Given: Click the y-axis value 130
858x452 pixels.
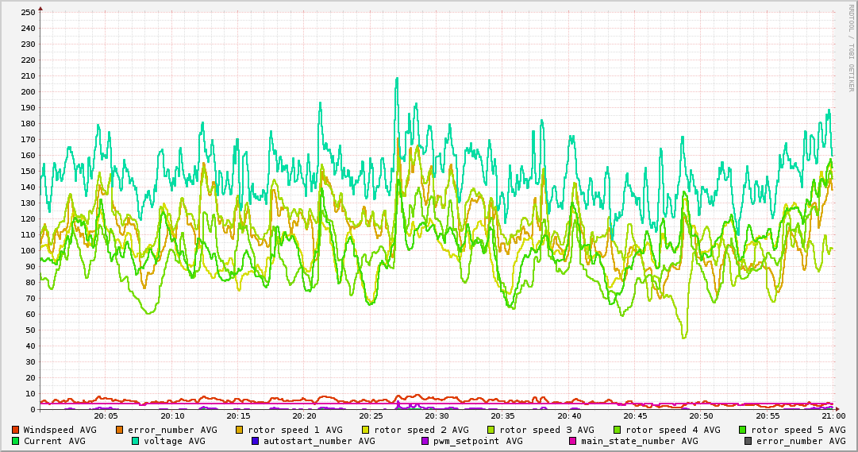Looking at the screenshot, I should [27, 203].
